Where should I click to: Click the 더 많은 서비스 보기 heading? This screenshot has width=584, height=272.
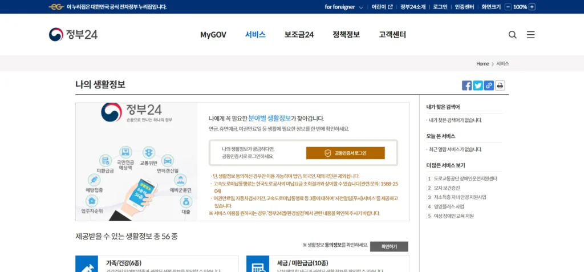446,165
